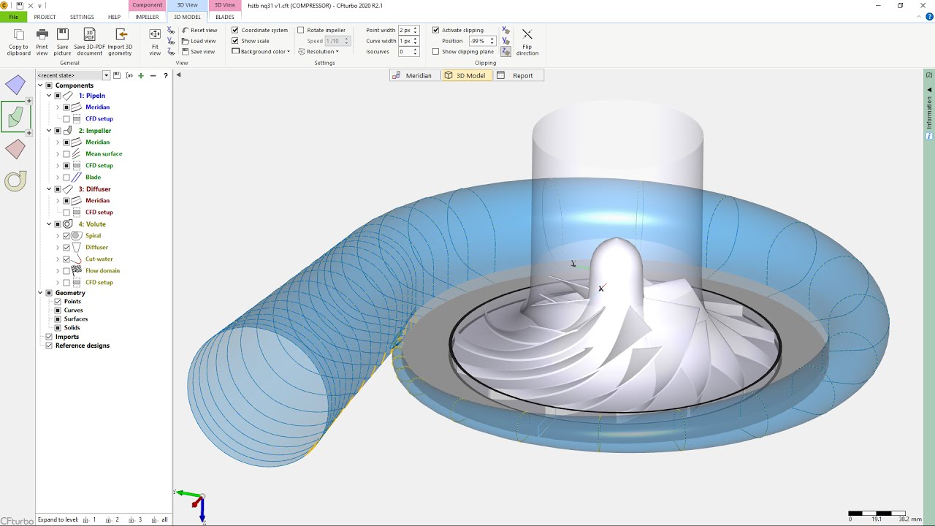
Task: Add a new tree state
Action: [141, 75]
